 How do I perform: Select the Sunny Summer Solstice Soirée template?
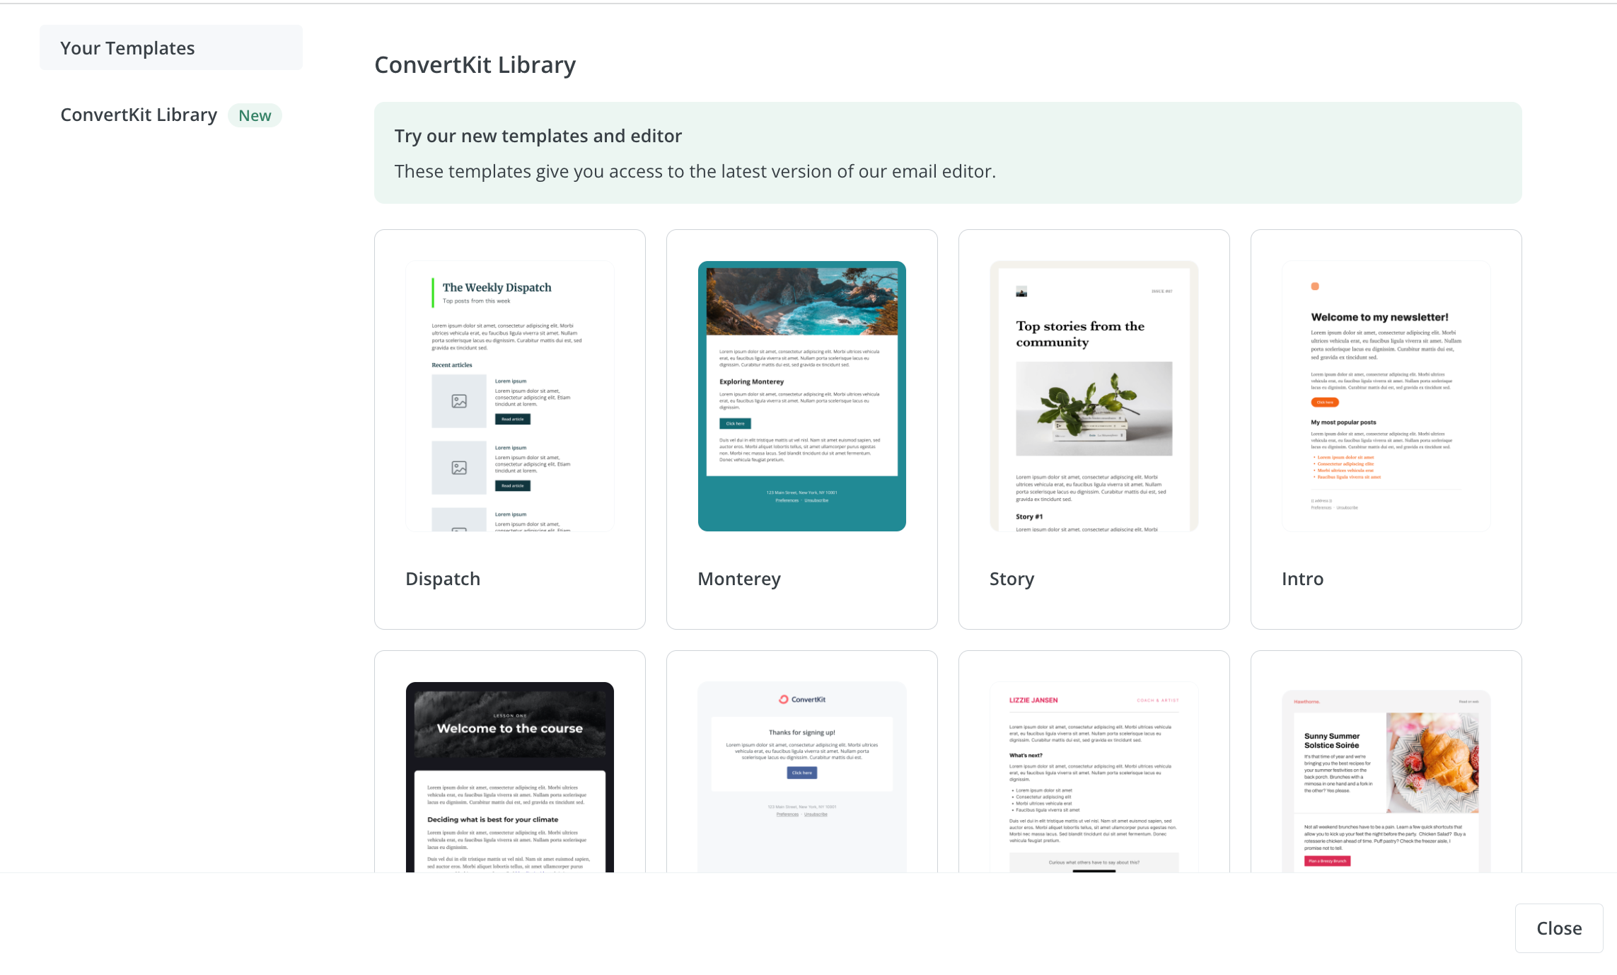tap(1386, 778)
